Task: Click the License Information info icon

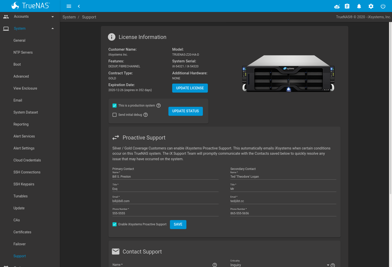Action: coord(112,37)
